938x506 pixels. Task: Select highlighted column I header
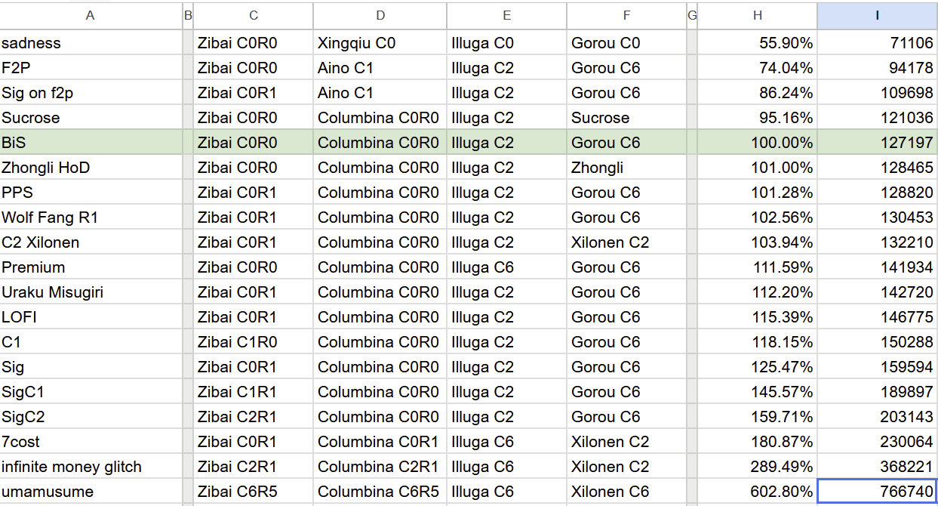pos(877,15)
